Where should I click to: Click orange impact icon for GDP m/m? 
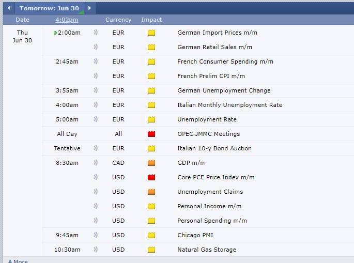[x=151, y=163]
